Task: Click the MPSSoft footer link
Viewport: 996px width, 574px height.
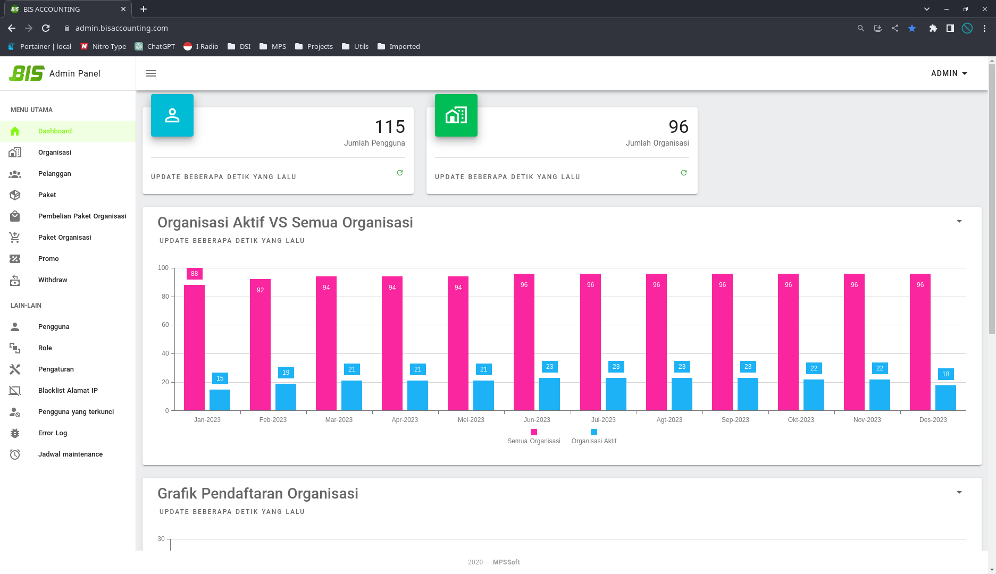Action: [x=506, y=562]
